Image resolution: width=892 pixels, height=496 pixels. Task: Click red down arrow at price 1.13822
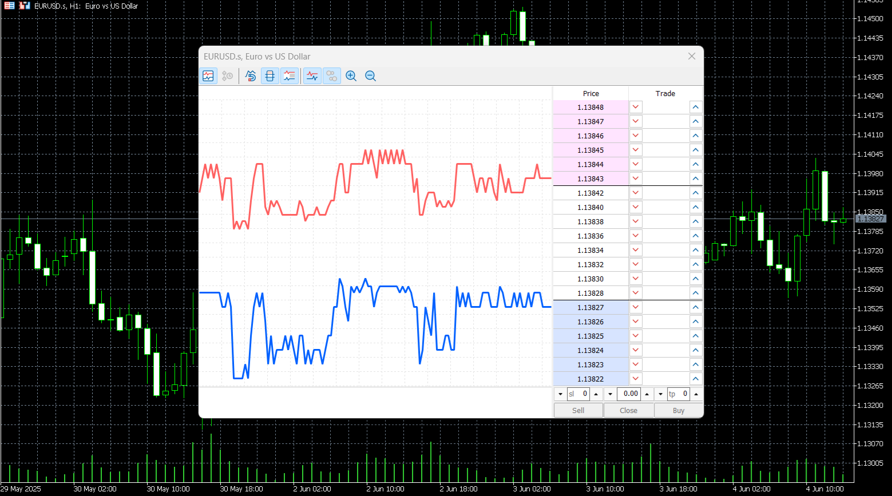636,379
